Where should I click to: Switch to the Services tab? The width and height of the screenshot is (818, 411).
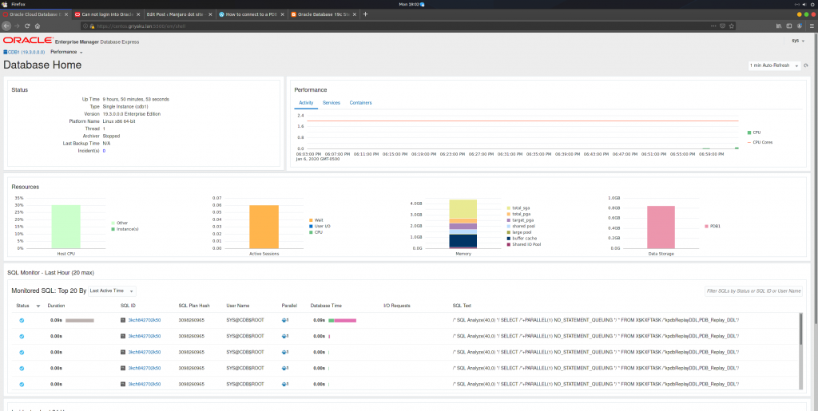[331, 103]
